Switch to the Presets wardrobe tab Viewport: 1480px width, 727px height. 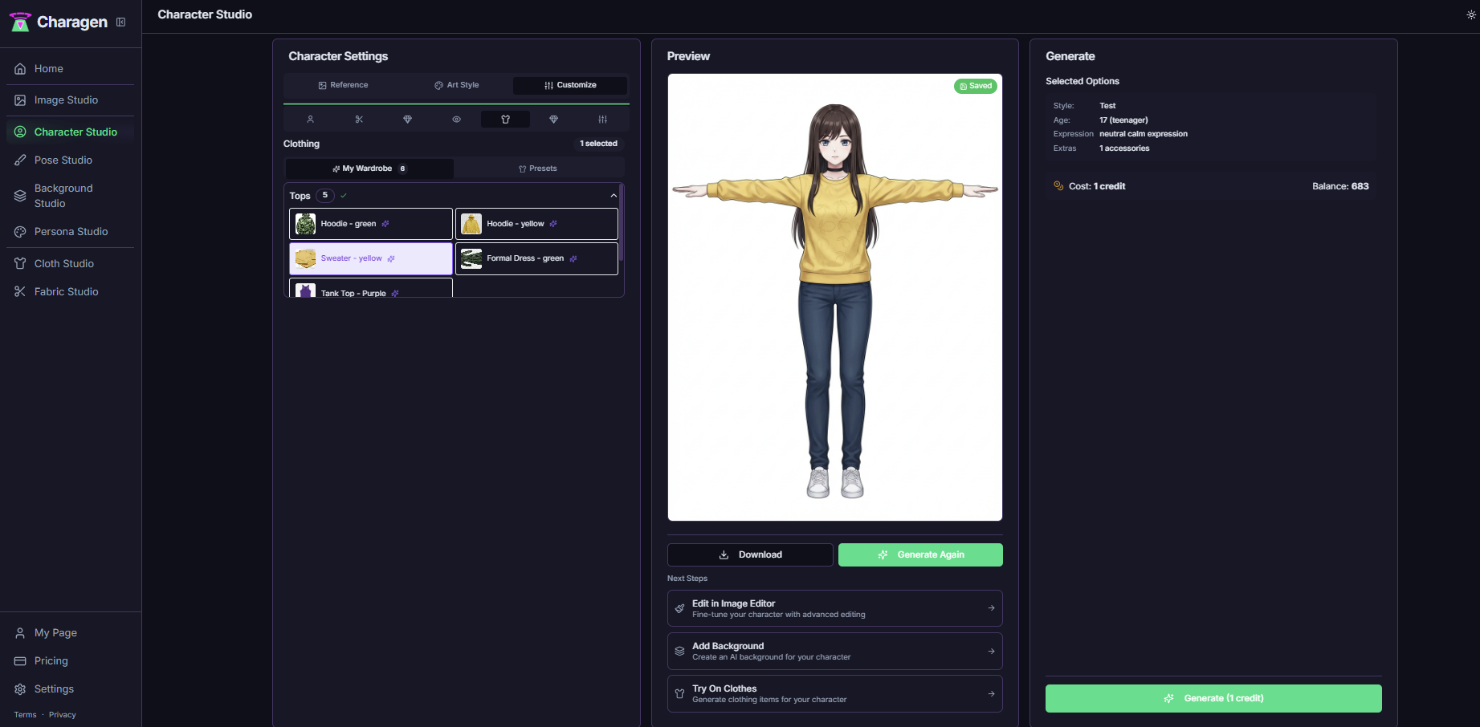click(539, 168)
